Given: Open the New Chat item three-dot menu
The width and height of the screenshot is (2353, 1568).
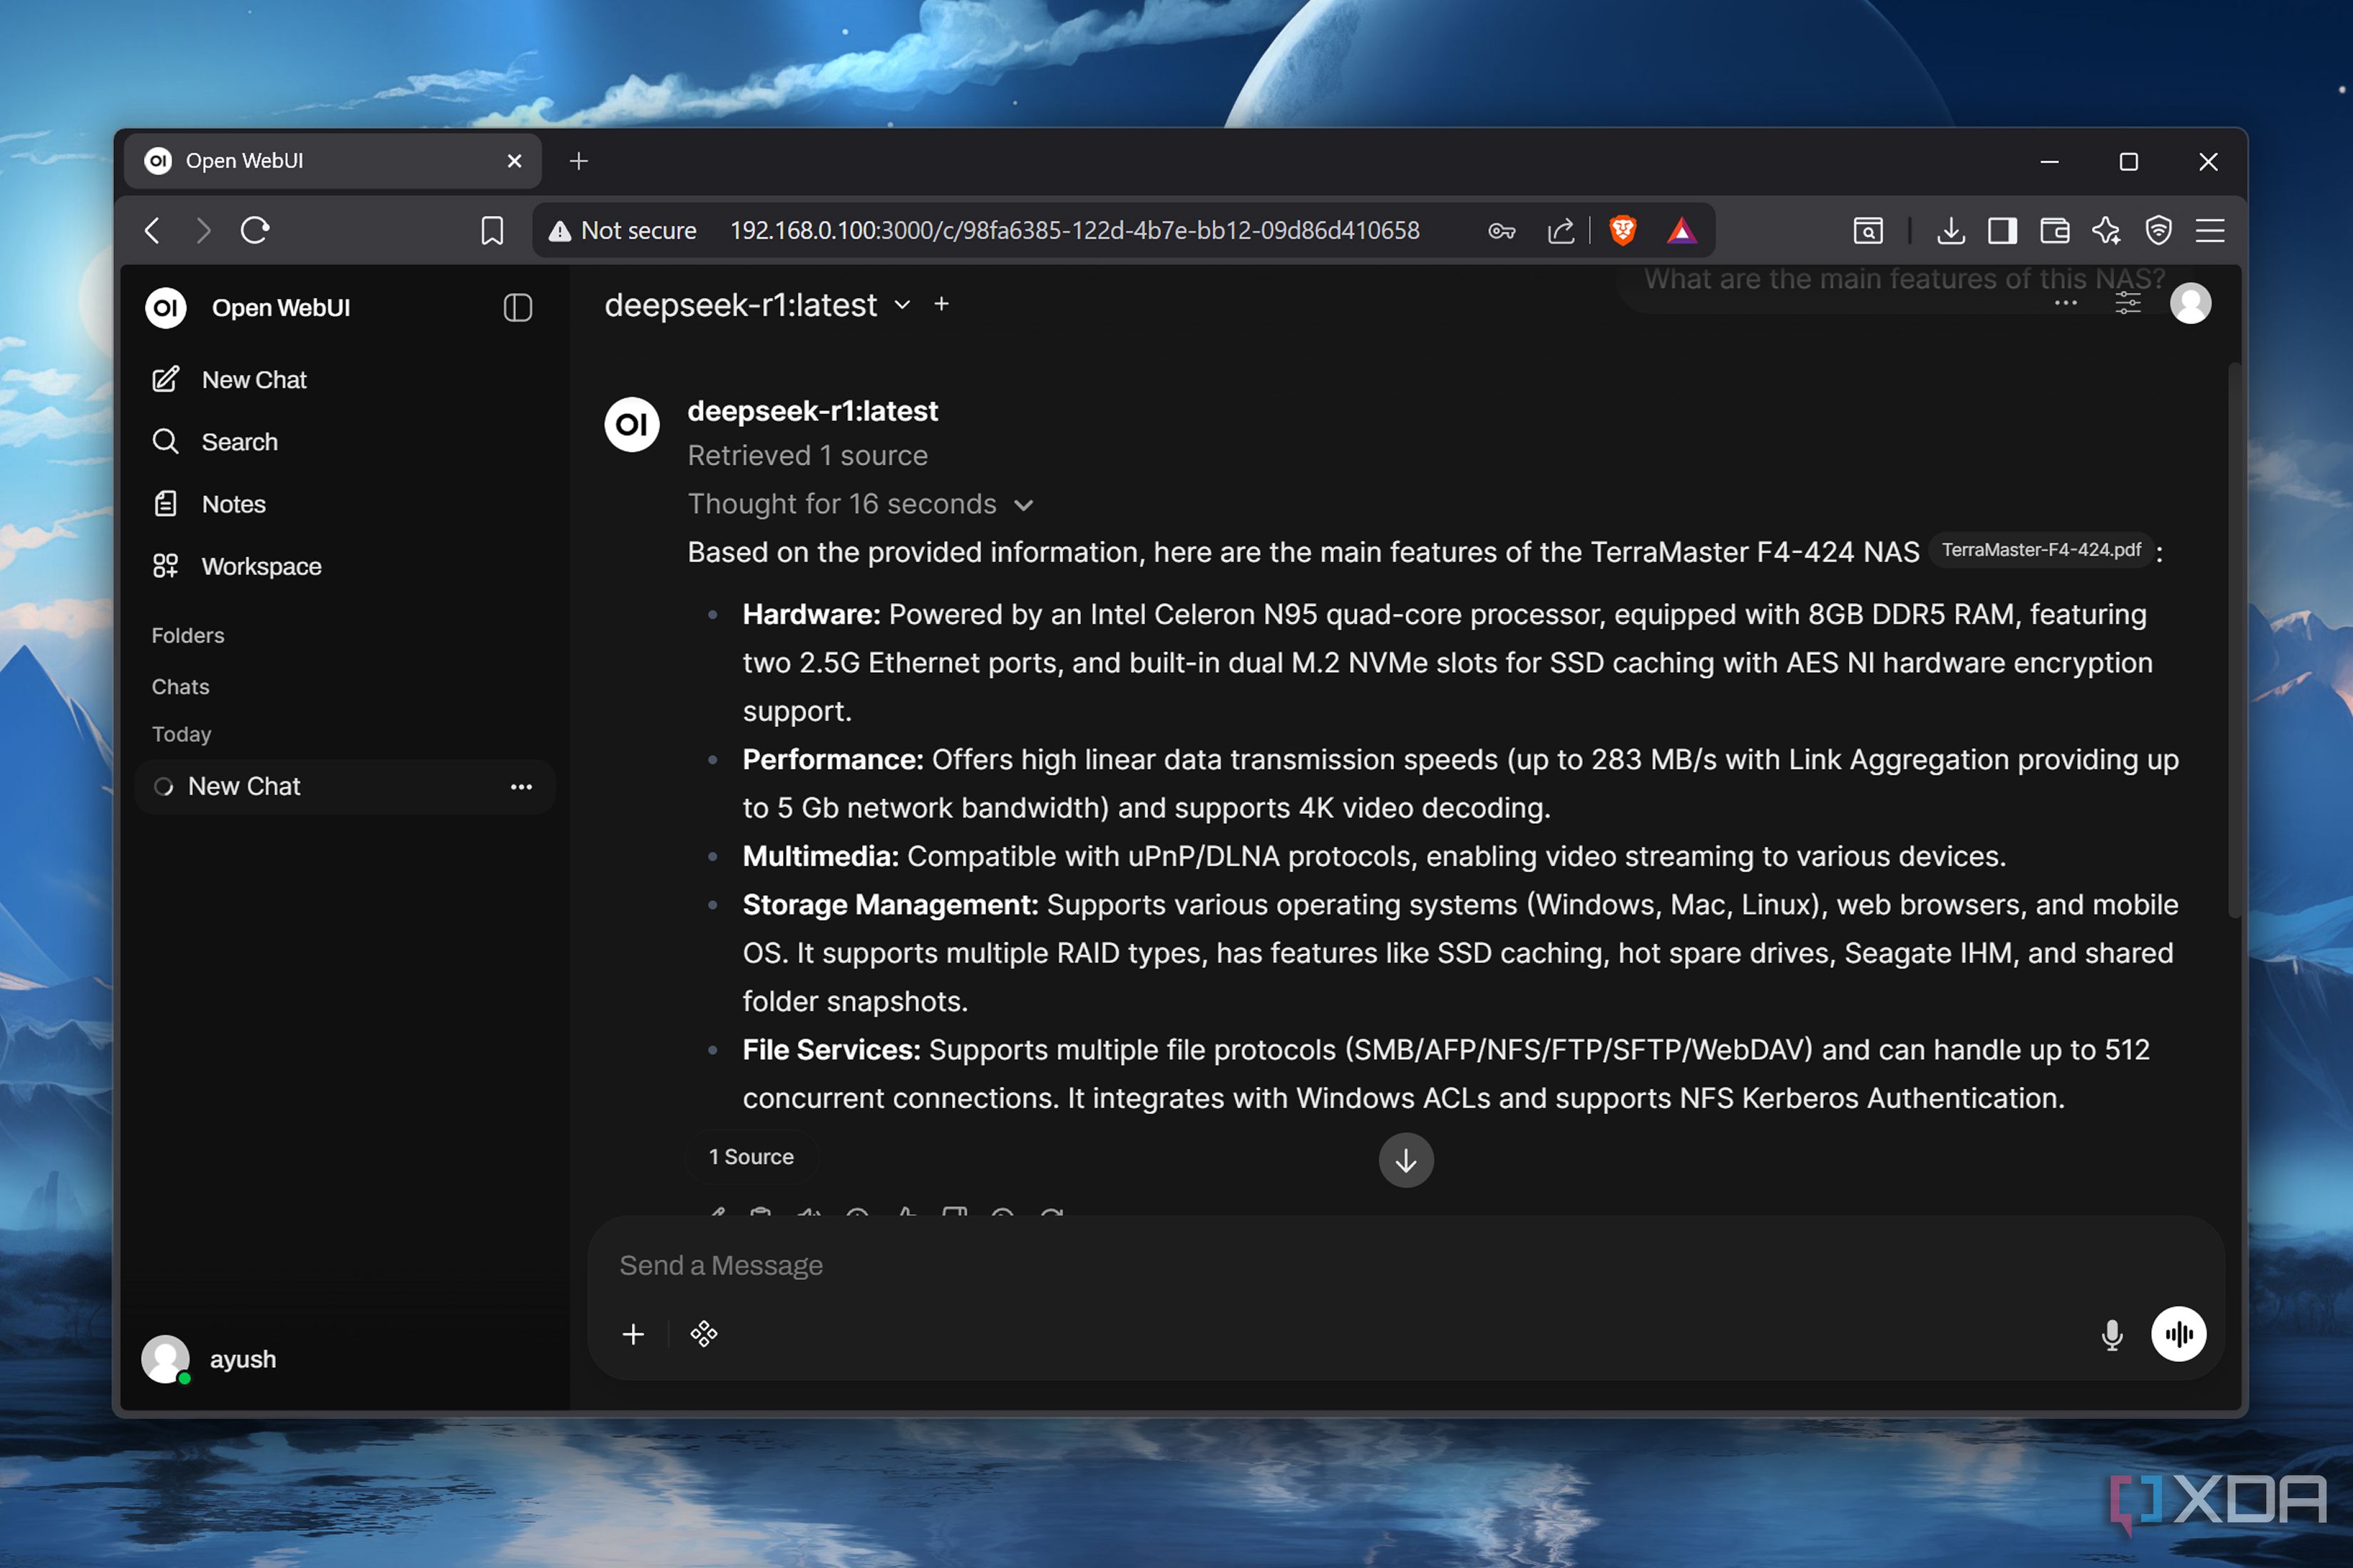Looking at the screenshot, I should tap(521, 787).
